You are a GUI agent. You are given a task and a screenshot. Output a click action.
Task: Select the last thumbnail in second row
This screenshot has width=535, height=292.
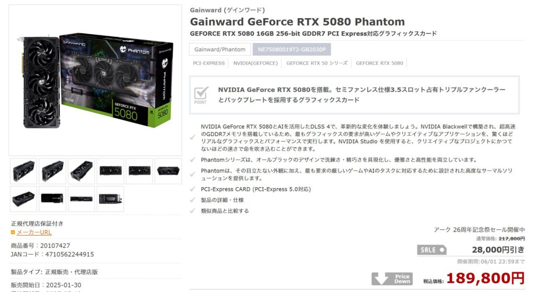[110, 199]
